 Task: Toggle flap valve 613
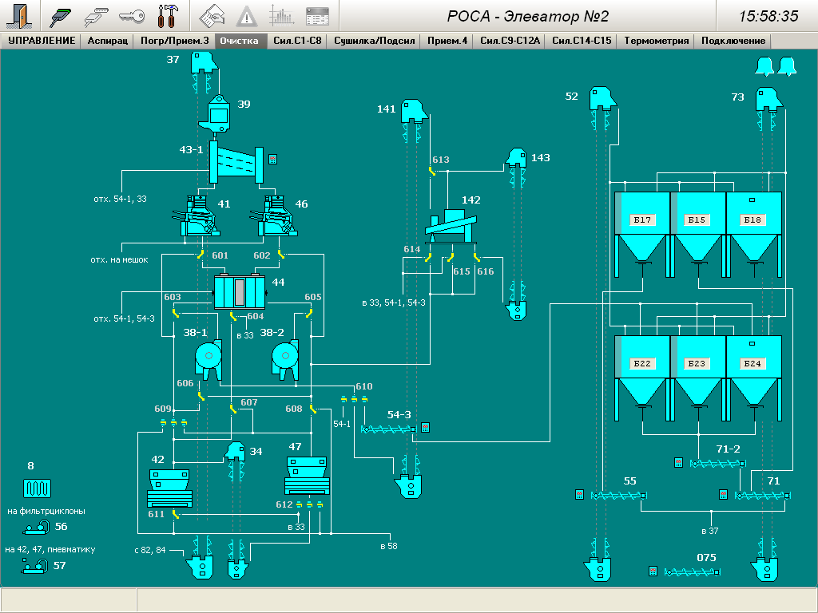[431, 171]
